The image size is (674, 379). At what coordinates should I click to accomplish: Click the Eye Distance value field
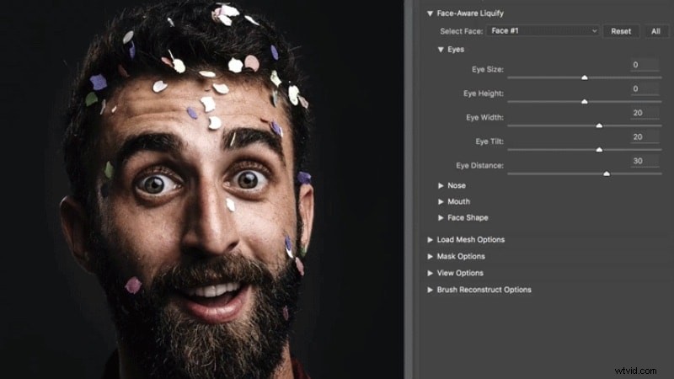coord(645,161)
